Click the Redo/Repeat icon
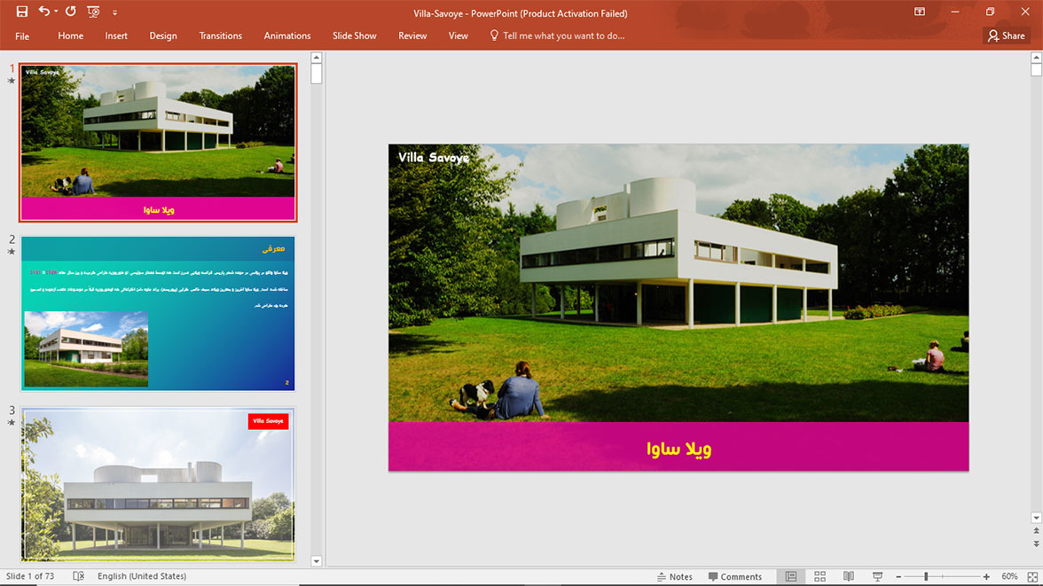 coord(71,12)
